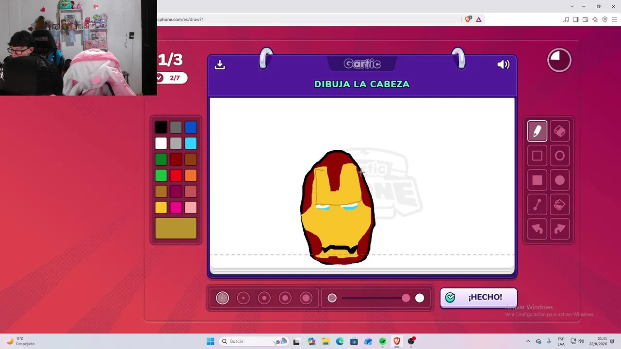621x349 pixels.
Task: Download the drawing with the save icon
Action: tap(220, 64)
